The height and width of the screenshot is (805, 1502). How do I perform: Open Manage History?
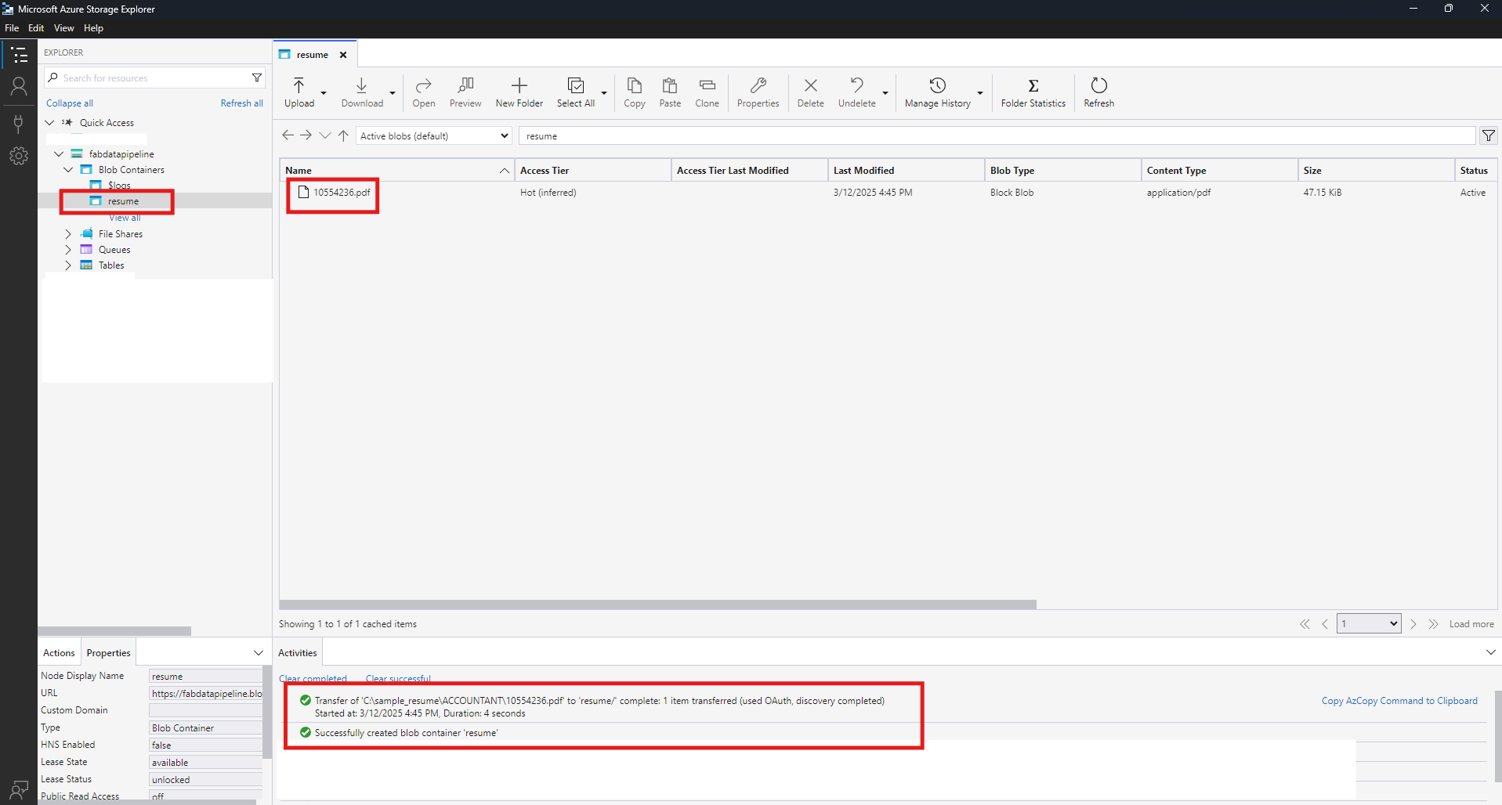937,92
